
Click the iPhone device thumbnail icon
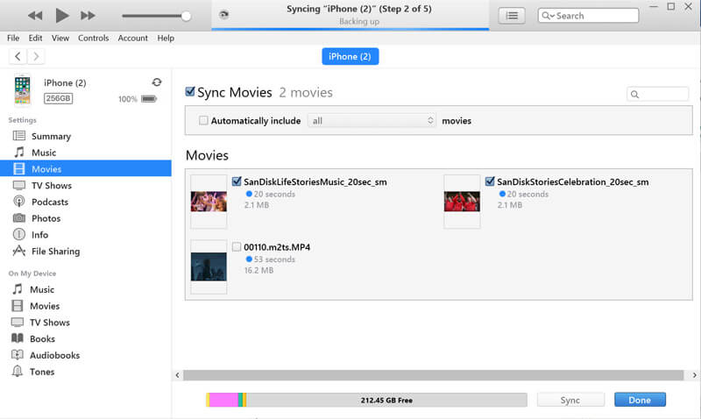[x=23, y=90]
